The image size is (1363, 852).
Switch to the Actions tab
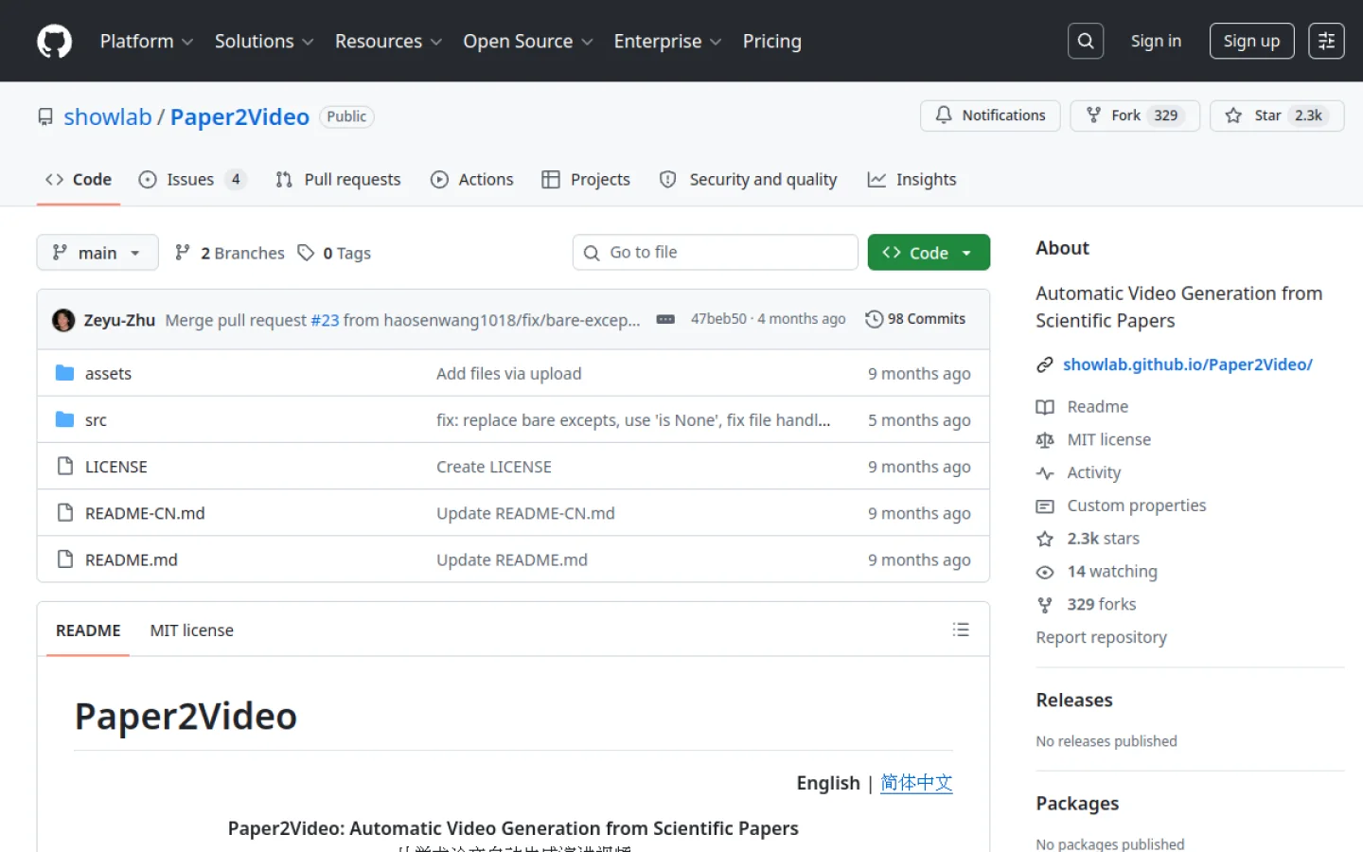[472, 180]
